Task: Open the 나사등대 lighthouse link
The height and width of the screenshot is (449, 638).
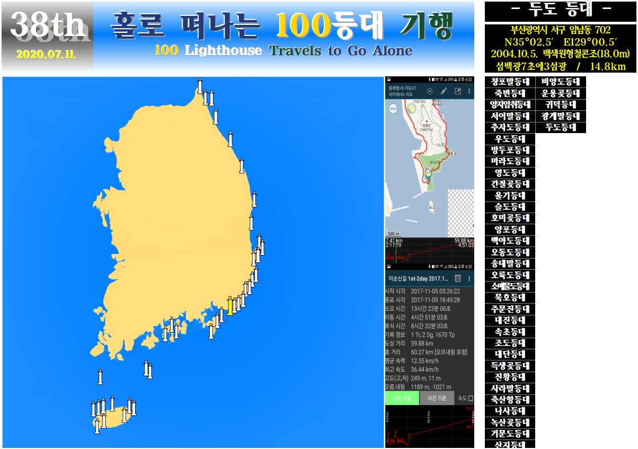Action: click(x=510, y=411)
